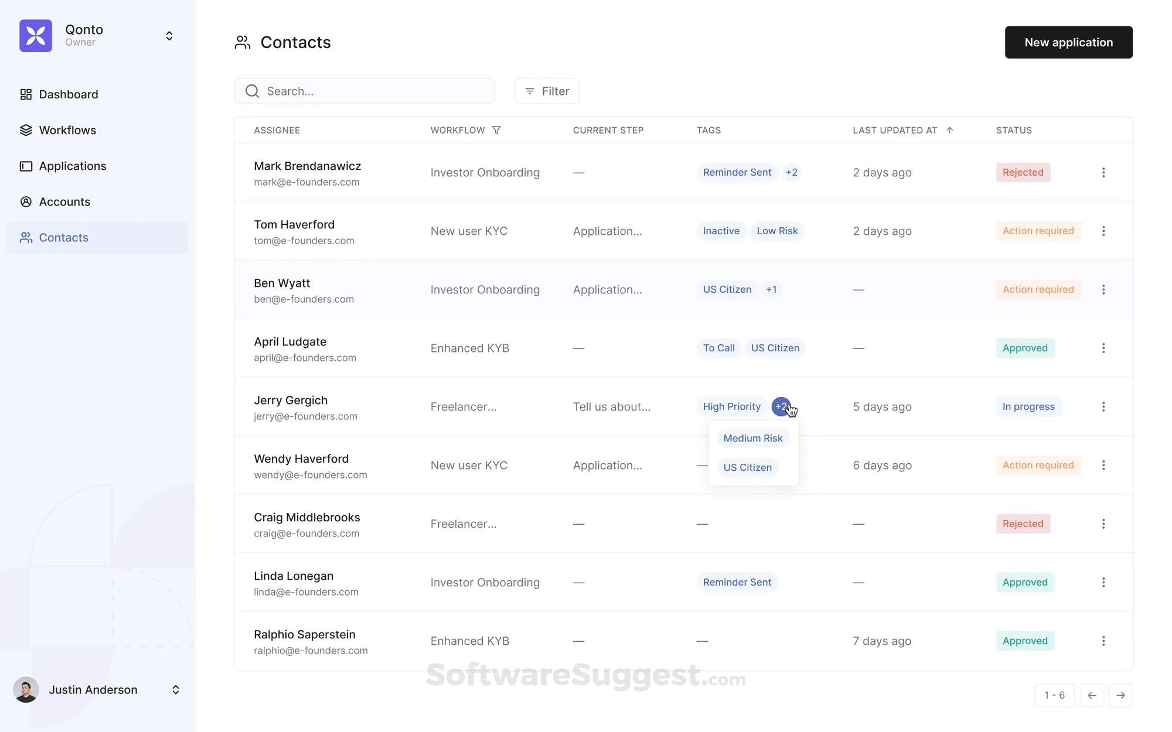Click the search magnifier icon
Viewport: 1172px width, 732px height.
click(251, 91)
